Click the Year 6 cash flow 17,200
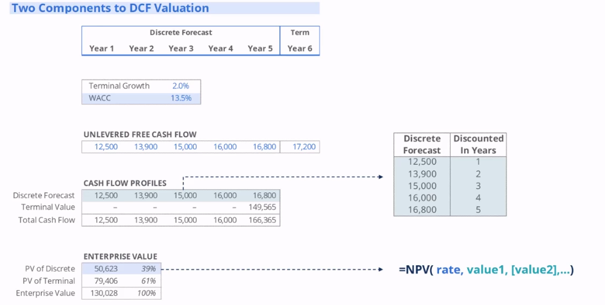Image resolution: width=605 pixels, height=305 pixels. coord(304,147)
